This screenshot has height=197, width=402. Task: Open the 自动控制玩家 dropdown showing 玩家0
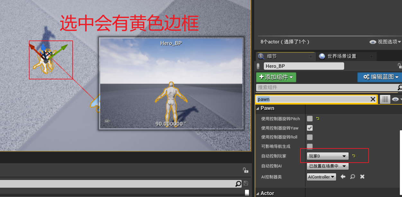pyautogui.click(x=328, y=156)
